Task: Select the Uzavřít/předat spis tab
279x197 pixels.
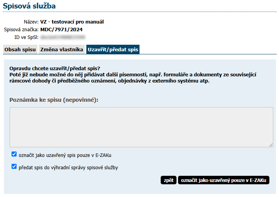Action: click(113, 50)
